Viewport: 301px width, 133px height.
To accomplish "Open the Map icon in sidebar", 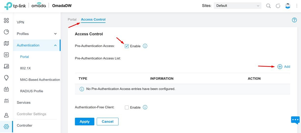I will point(6,44).
